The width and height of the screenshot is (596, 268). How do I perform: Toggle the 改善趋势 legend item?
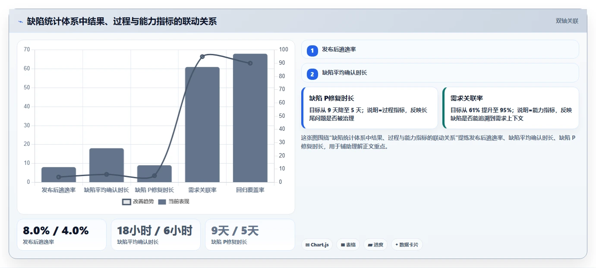tap(138, 202)
